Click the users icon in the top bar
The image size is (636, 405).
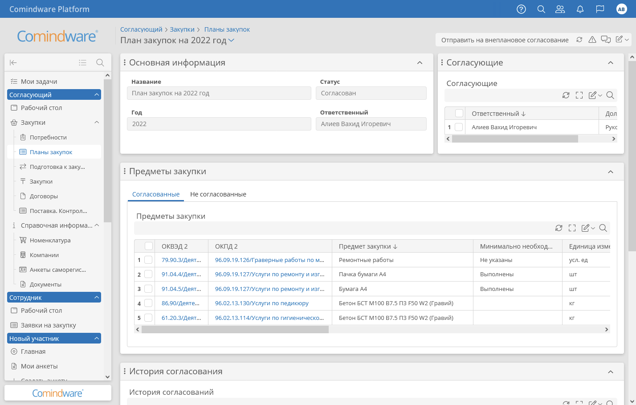point(560,9)
